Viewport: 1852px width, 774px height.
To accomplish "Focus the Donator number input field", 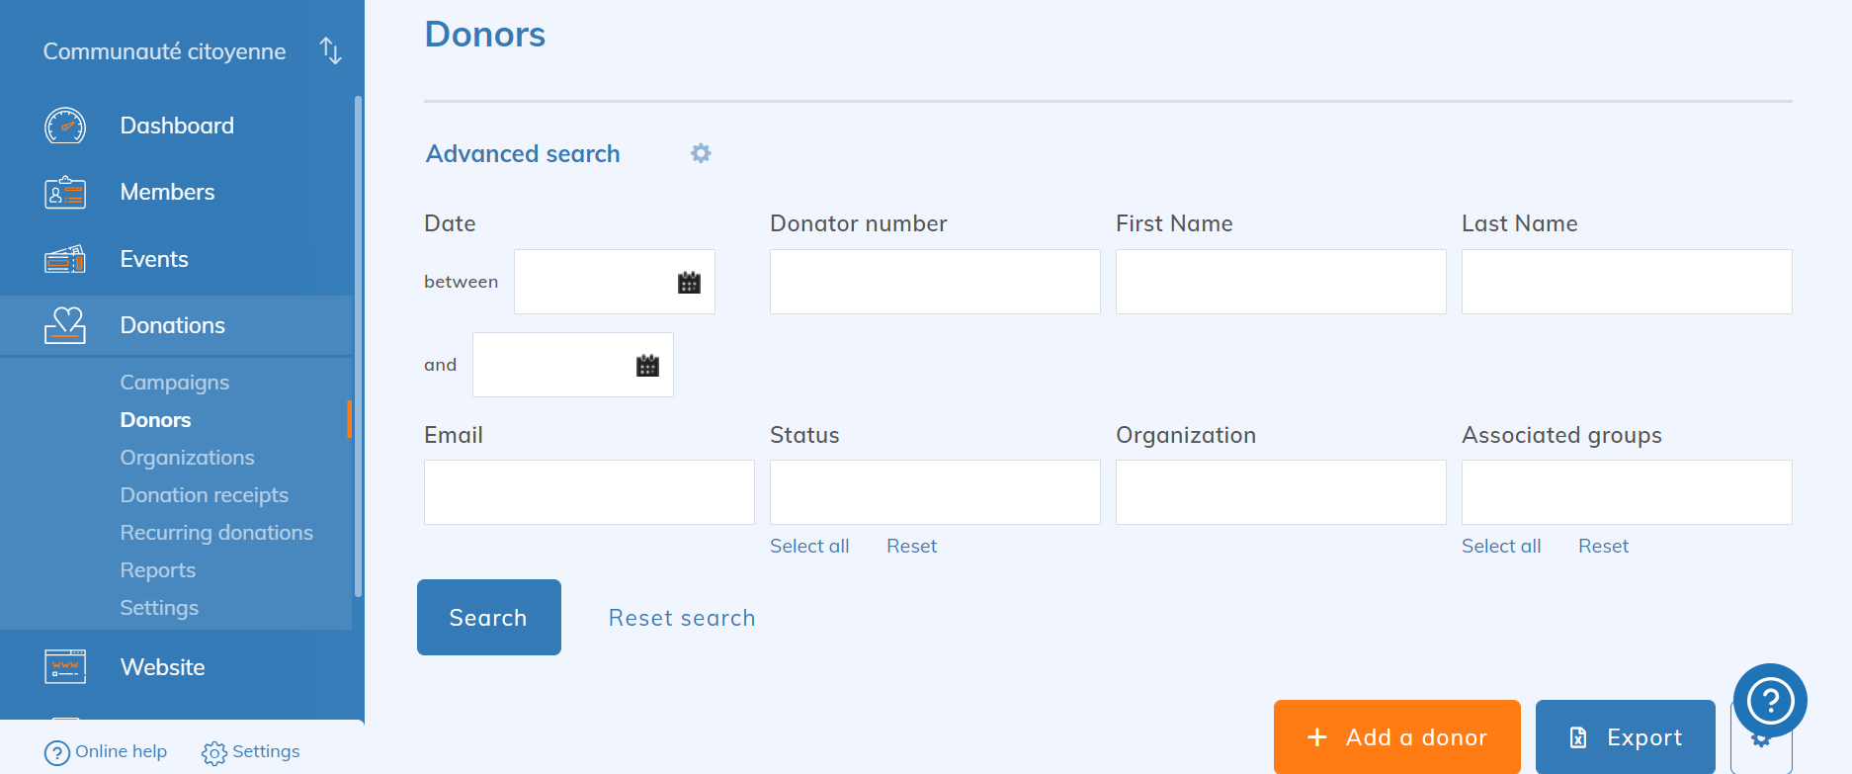I will (934, 282).
